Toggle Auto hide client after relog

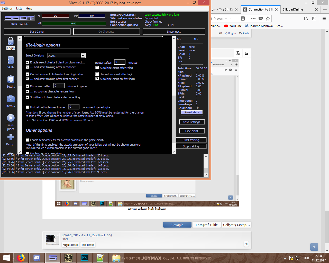click(x=97, y=68)
